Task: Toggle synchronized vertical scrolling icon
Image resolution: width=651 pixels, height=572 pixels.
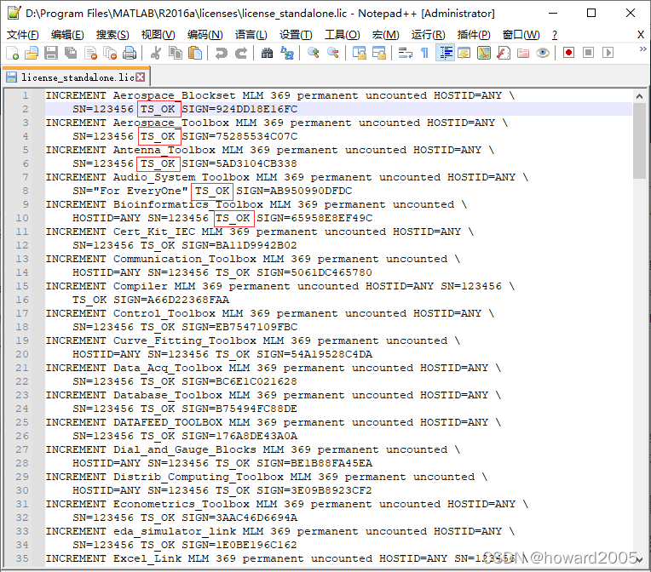Action: (359, 53)
